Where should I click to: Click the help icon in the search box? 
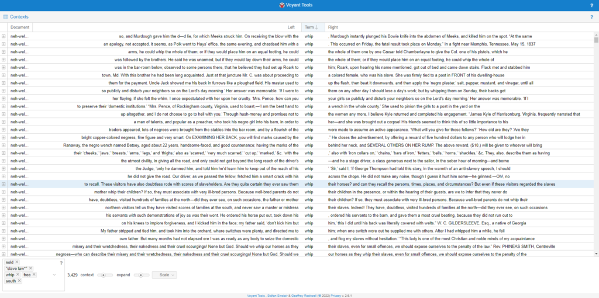click(x=61, y=263)
